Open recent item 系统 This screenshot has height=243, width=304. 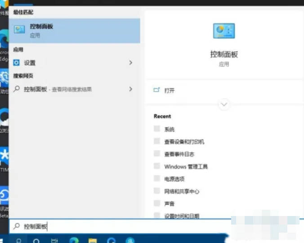(164, 129)
